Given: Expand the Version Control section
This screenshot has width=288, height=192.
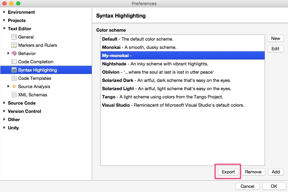Looking at the screenshot, I should click(x=4, y=111).
